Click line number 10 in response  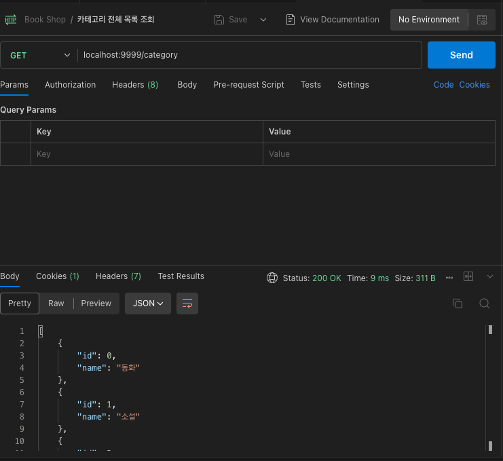pos(20,441)
